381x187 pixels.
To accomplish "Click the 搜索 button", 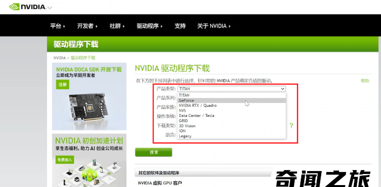I will [154, 152].
